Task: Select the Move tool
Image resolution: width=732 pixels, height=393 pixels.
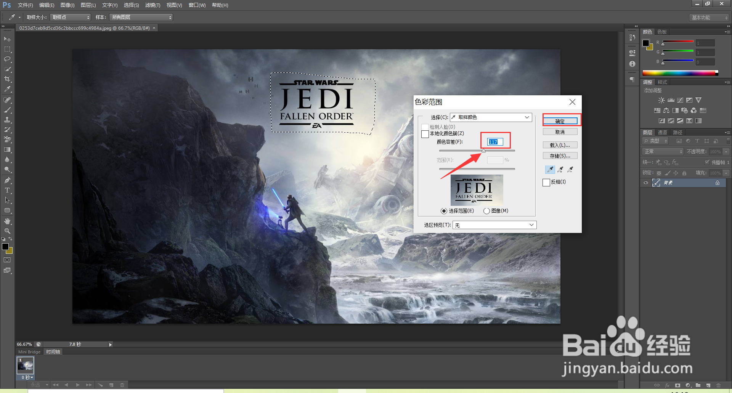Action: click(7, 39)
